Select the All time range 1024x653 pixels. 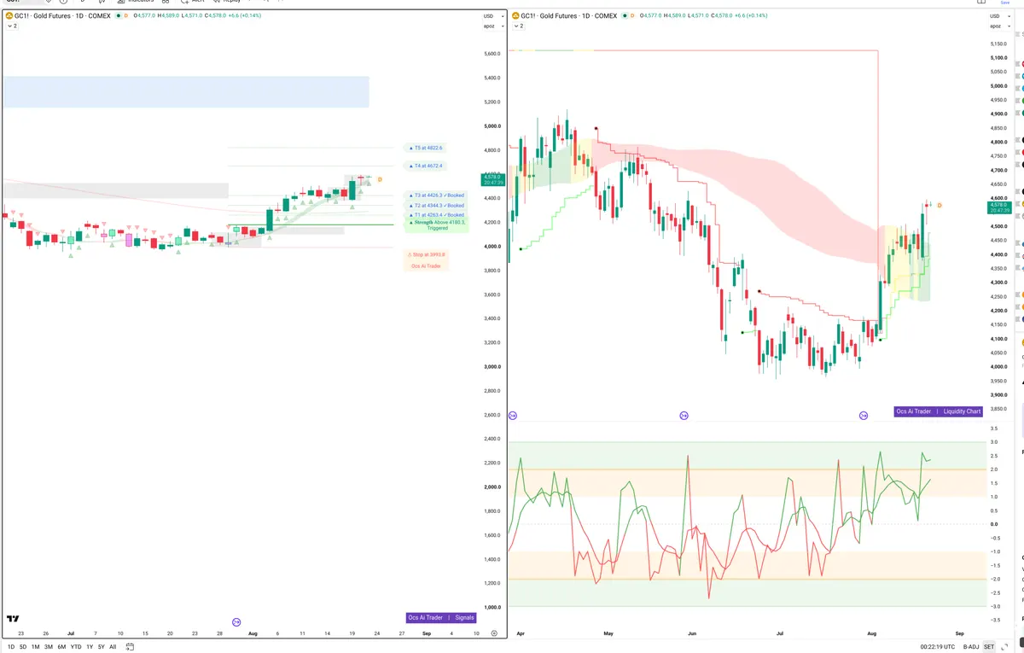pos(113,647)
